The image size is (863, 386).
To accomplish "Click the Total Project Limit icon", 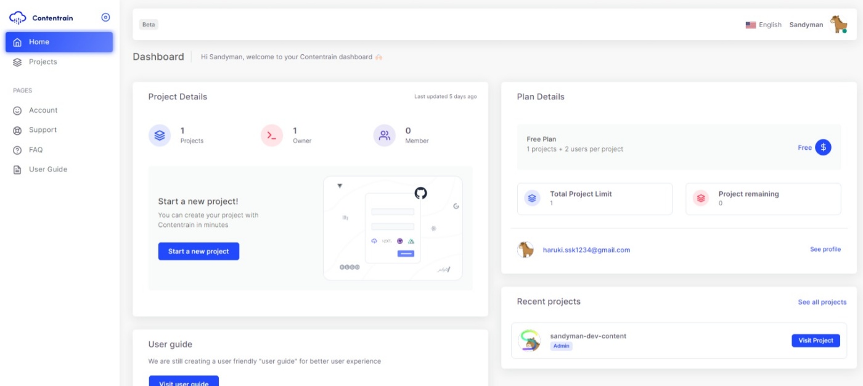I will (x=532, y=199).
